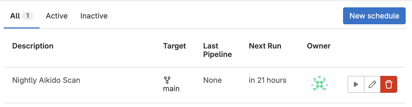
Task: Edit the schedule with the pencil icon
Action: [x=372, y=84]
